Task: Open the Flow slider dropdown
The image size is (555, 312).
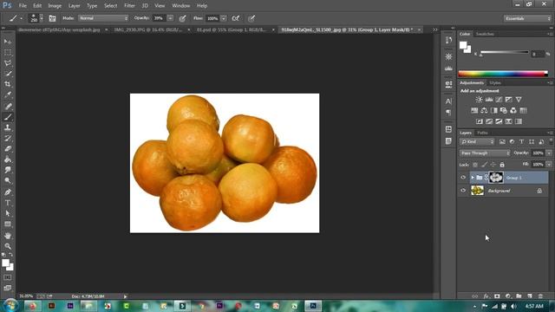Action: 224,18
